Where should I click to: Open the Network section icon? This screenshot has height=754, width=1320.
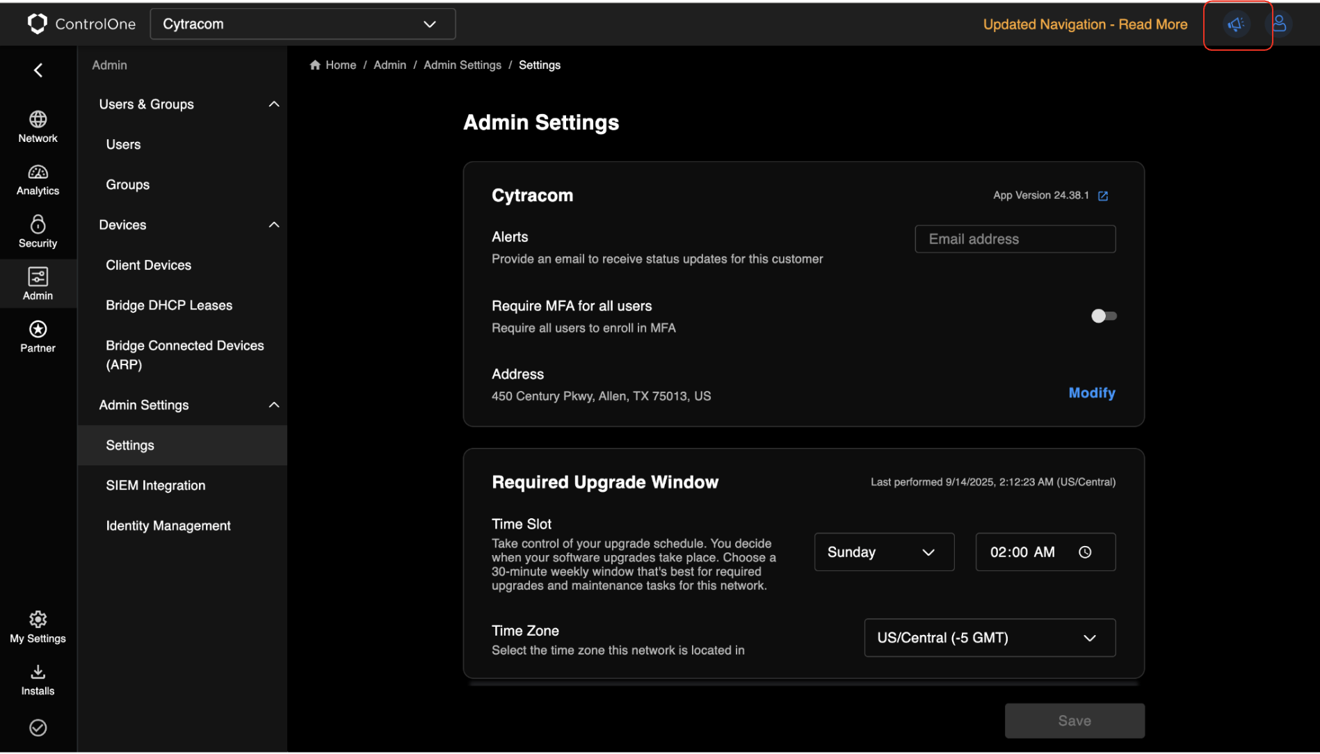(38, 120)
